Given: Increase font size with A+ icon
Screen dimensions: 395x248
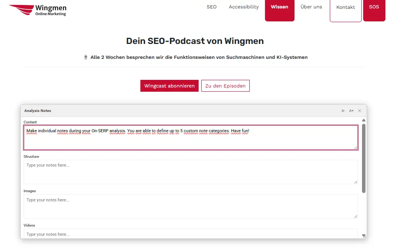Looking at the screenshot, I should pos(351,111).
